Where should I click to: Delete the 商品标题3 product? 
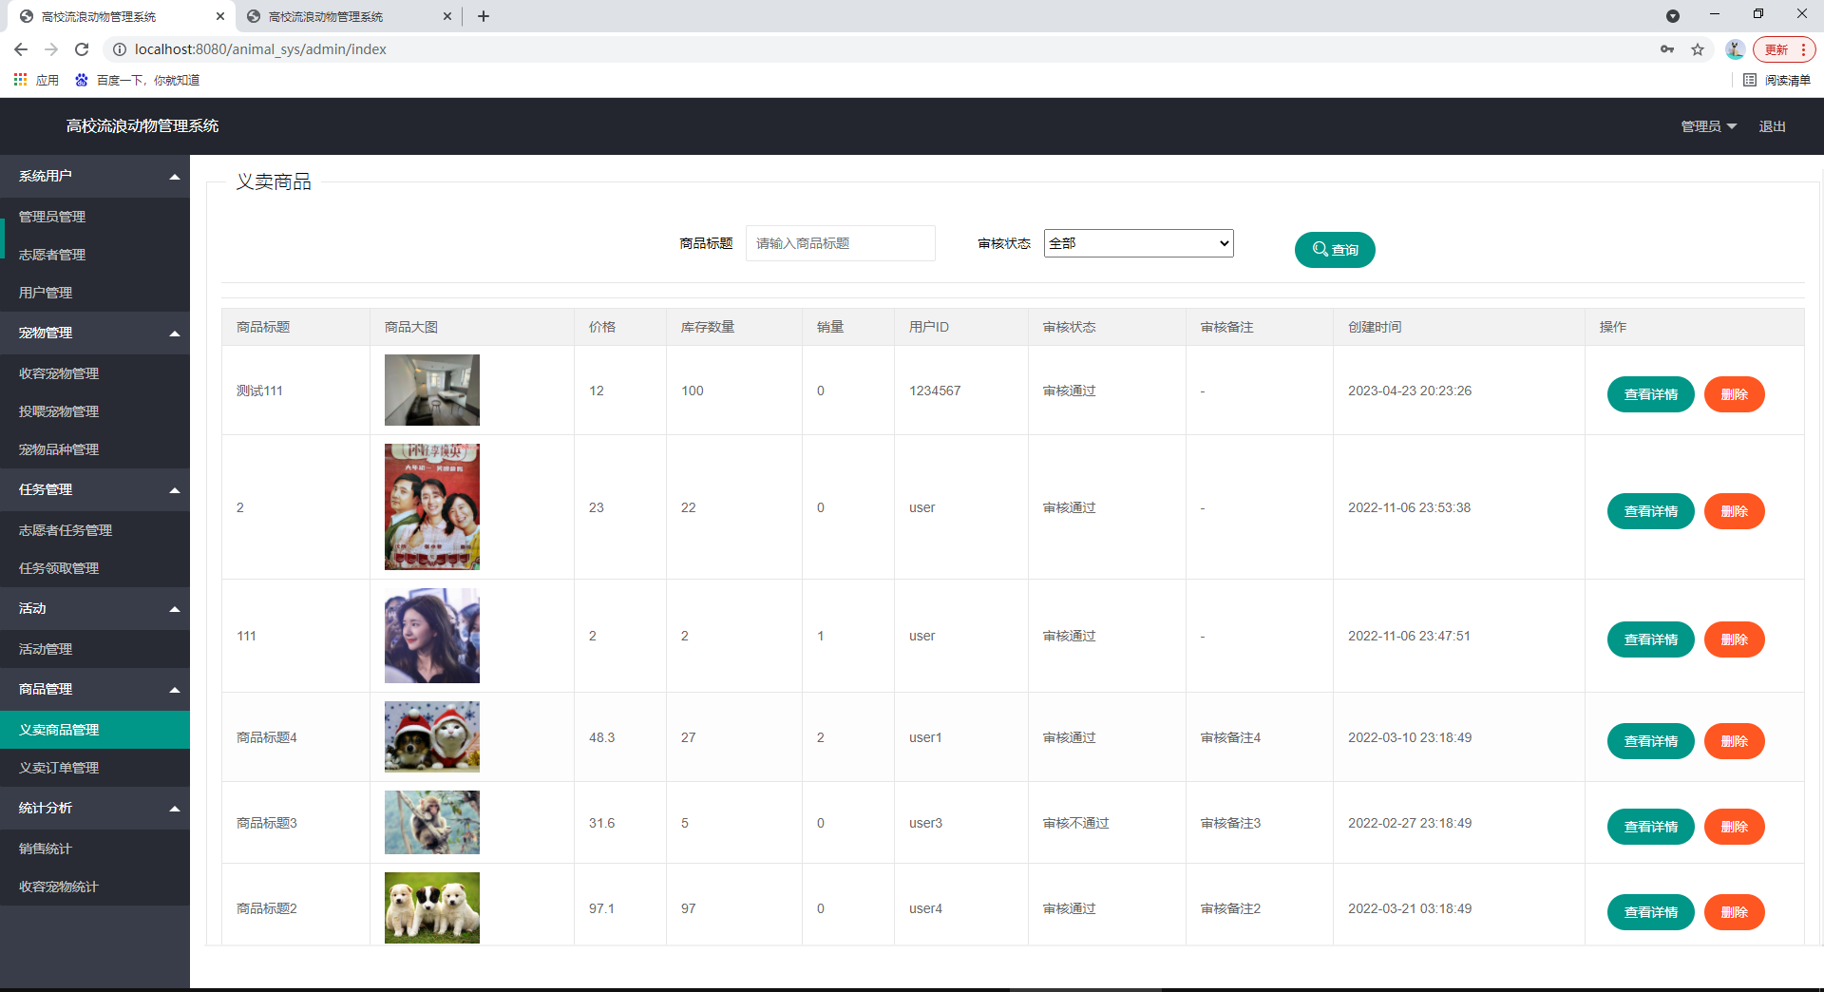coord(1734,827)
